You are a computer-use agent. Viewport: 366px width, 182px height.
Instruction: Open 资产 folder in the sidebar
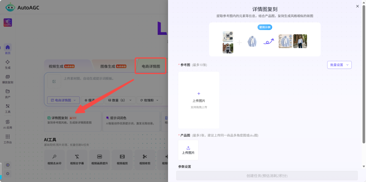pos(8,94)
